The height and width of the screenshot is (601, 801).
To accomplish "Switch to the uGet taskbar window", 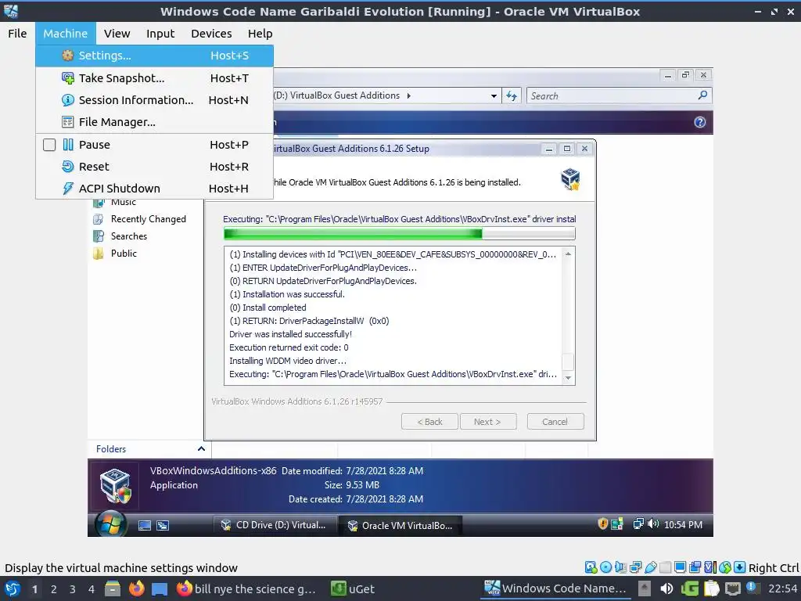I will coord(353,588).
